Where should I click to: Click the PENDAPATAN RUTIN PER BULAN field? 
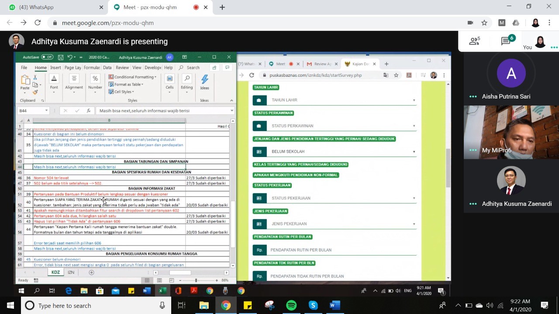coord(341,250)
